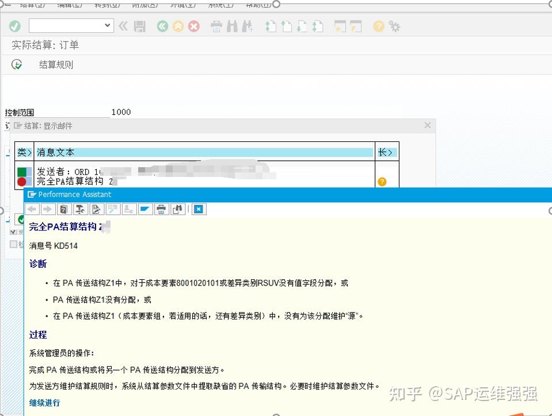Click the Print icon in the main toolbar

pyautogui.click(x=216, y=26)
